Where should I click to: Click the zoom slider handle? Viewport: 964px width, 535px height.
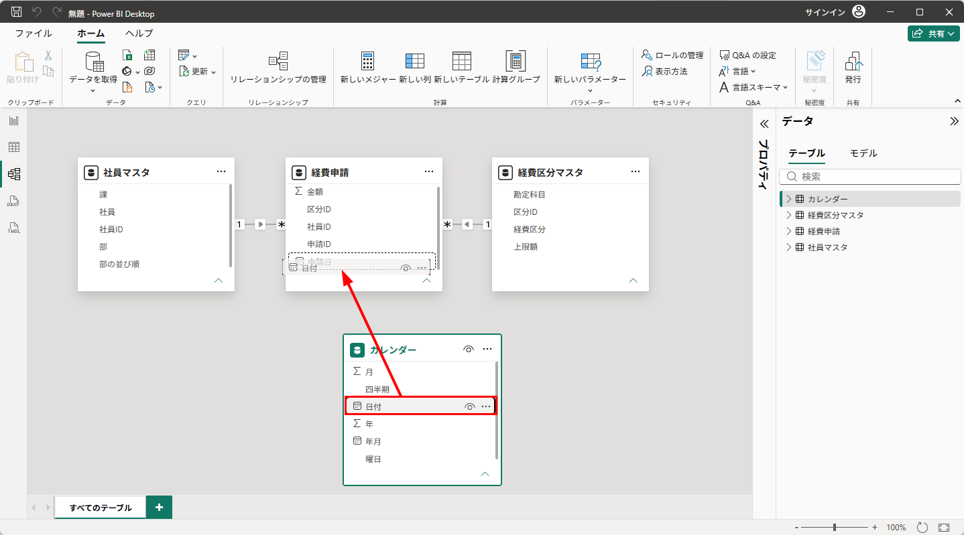835,528
